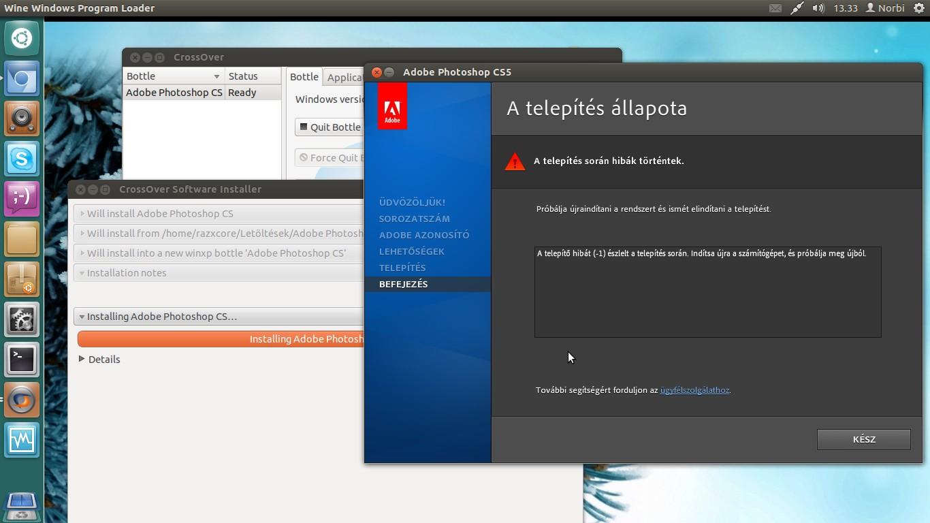
Task: Minimize the Adobe Photoshop CS5 window
Action: pyautogui.click(x=389, y=72)
